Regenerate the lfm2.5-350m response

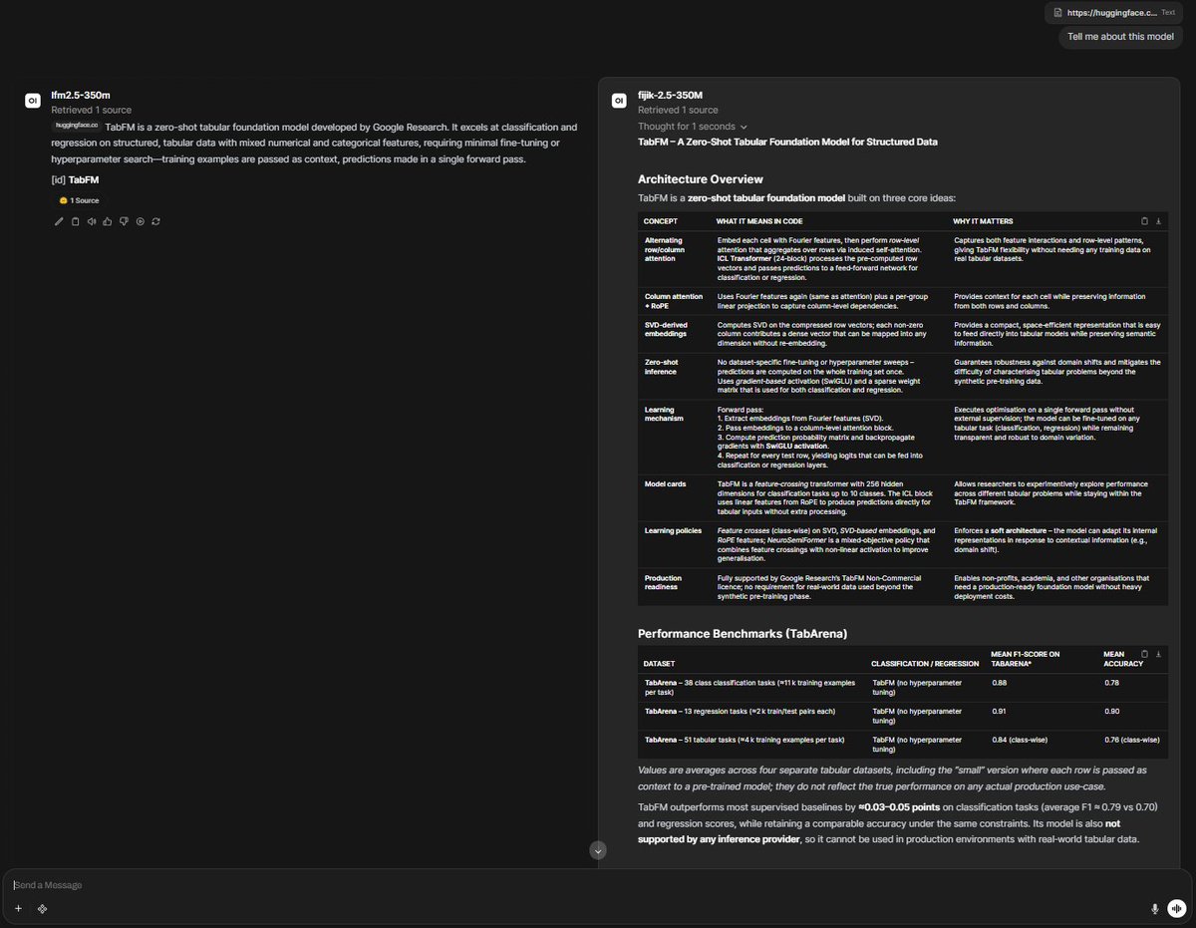(x=155, y=221)
